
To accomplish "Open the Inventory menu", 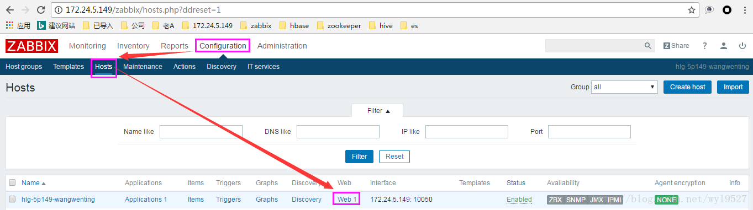I will [133, 46].
